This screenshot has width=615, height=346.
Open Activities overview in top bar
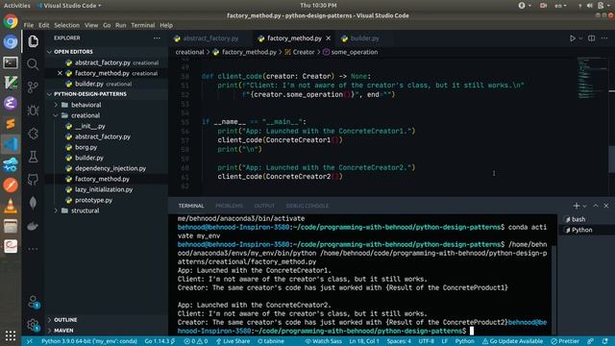[17, 6]
